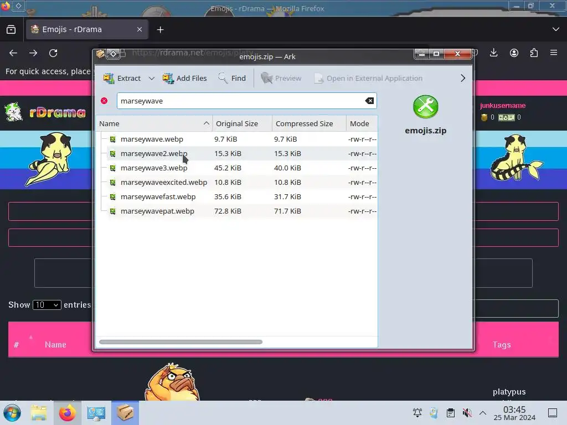Open system settings taskbar icon
This screenshot has height=425, width=567.
click(96, 413)
